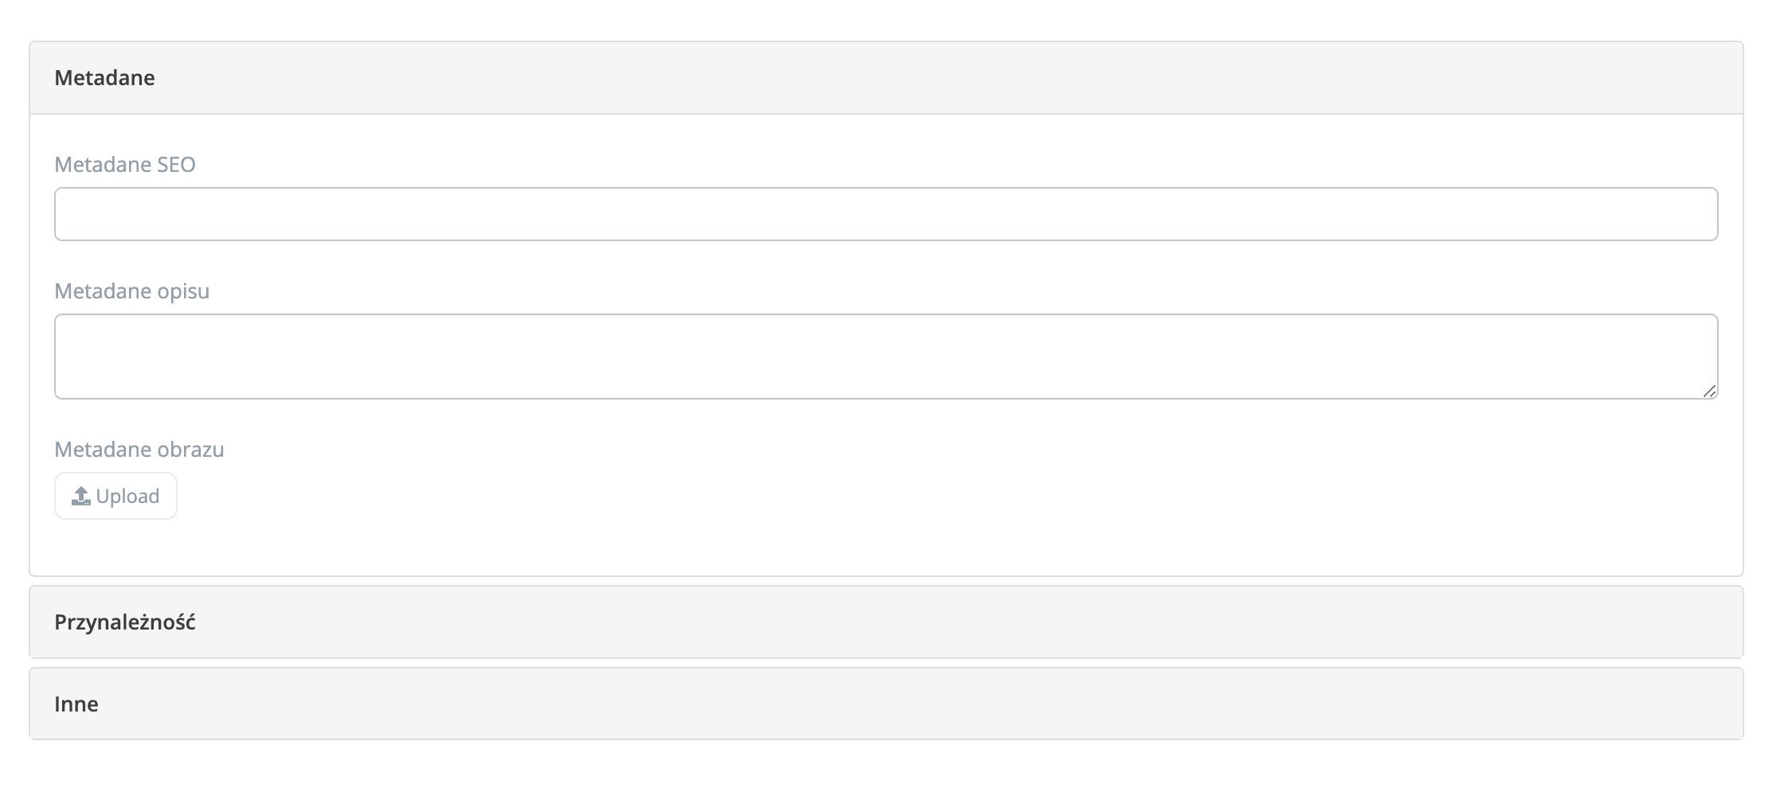Click the Inne title text
This screenshot has width=1776, height=807.
click(76, 704)
